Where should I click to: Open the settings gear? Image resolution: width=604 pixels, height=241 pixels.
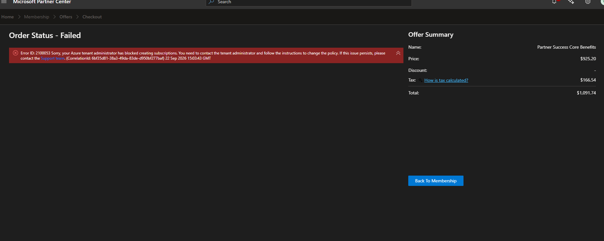coord(588,2)
